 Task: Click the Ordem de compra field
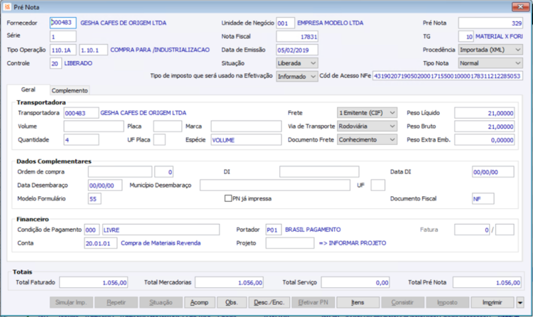click(x=120, y=172)
